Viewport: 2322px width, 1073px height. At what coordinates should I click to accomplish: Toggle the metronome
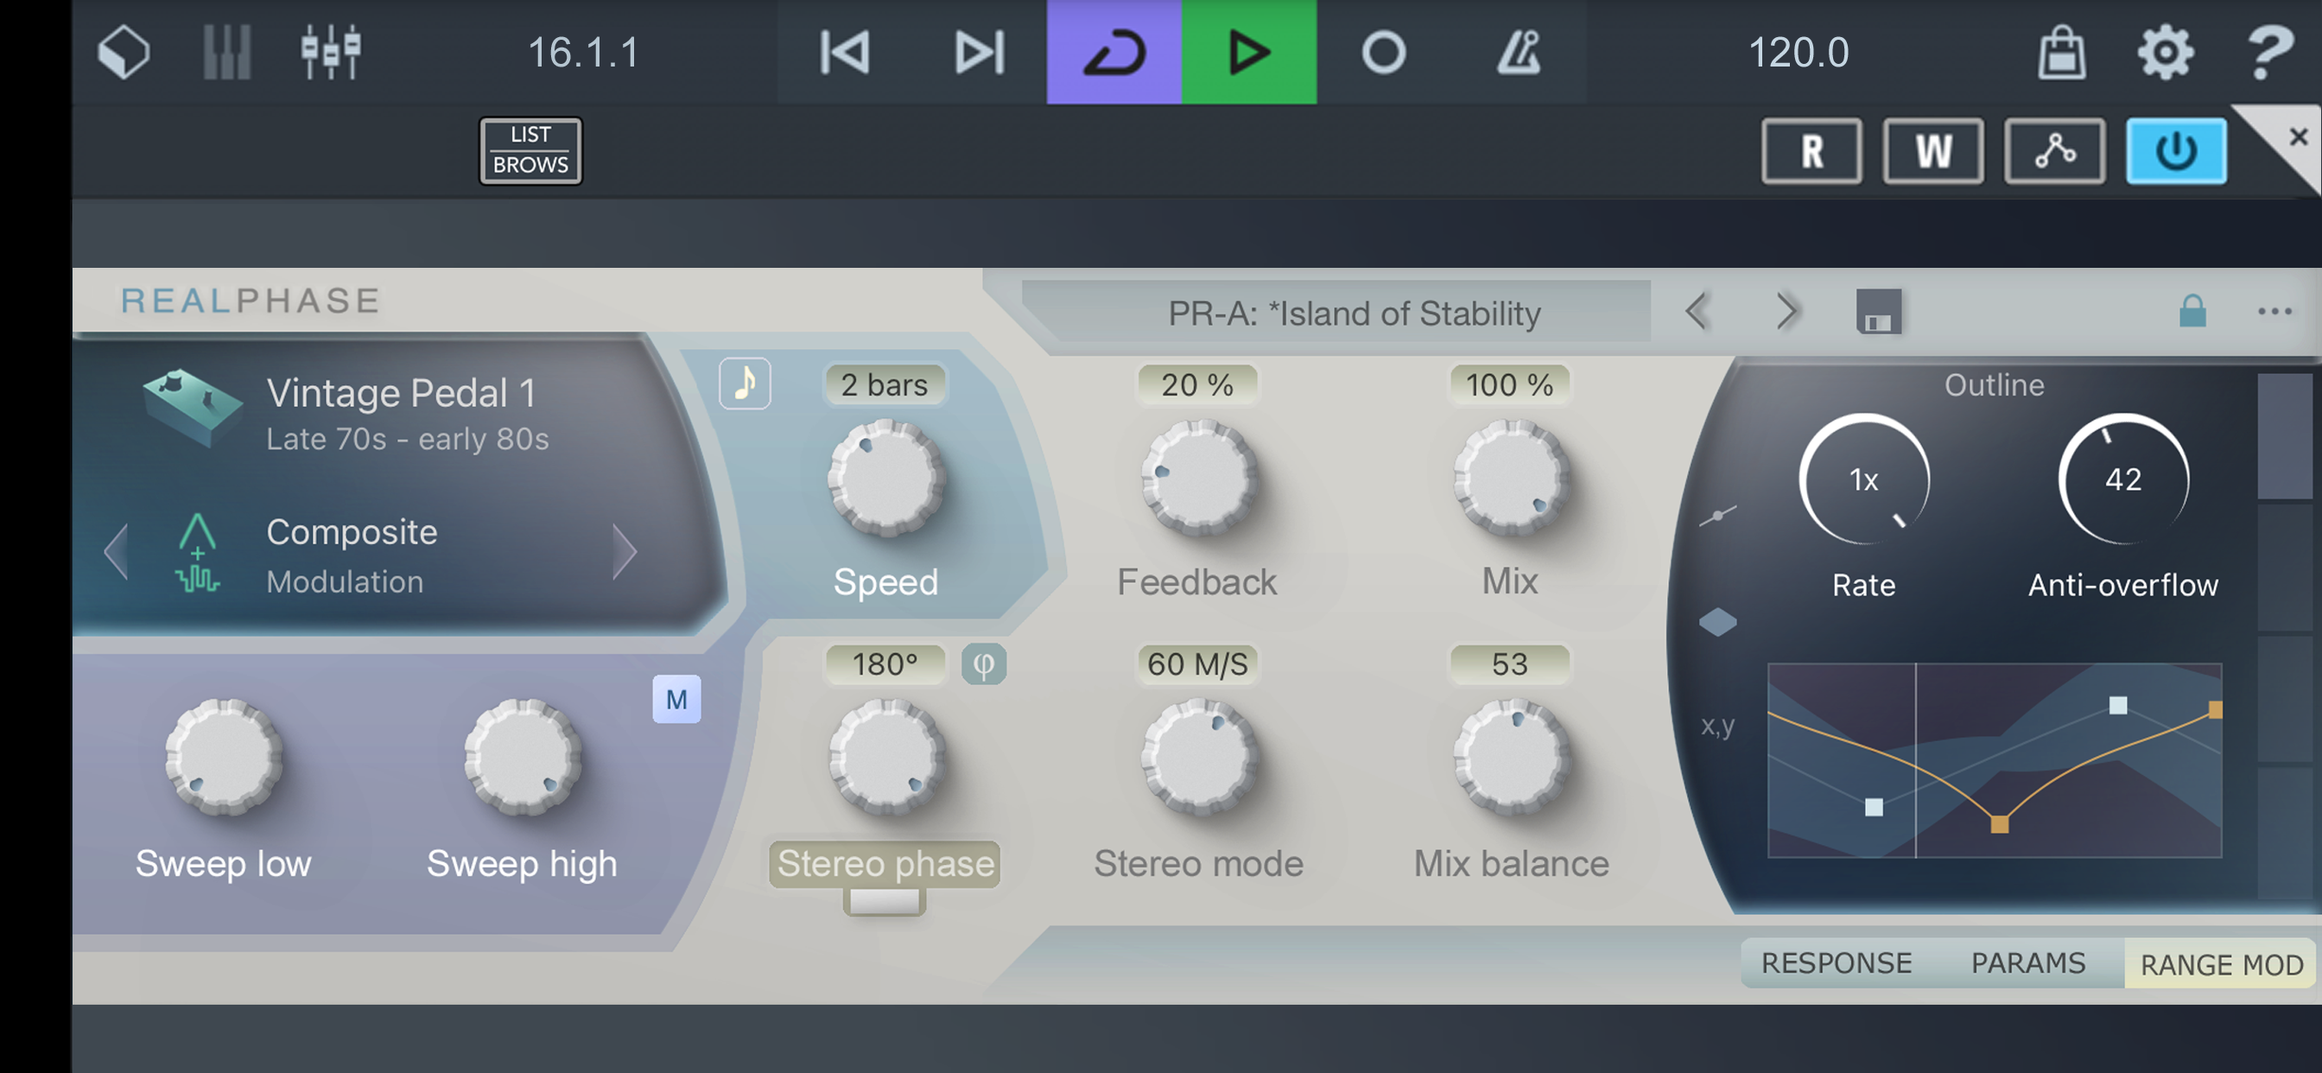pos(1519,53)
